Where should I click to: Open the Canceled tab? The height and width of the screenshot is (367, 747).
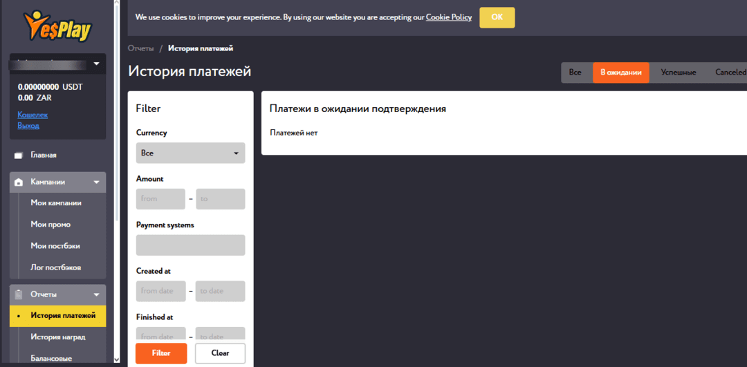(730, 73)
